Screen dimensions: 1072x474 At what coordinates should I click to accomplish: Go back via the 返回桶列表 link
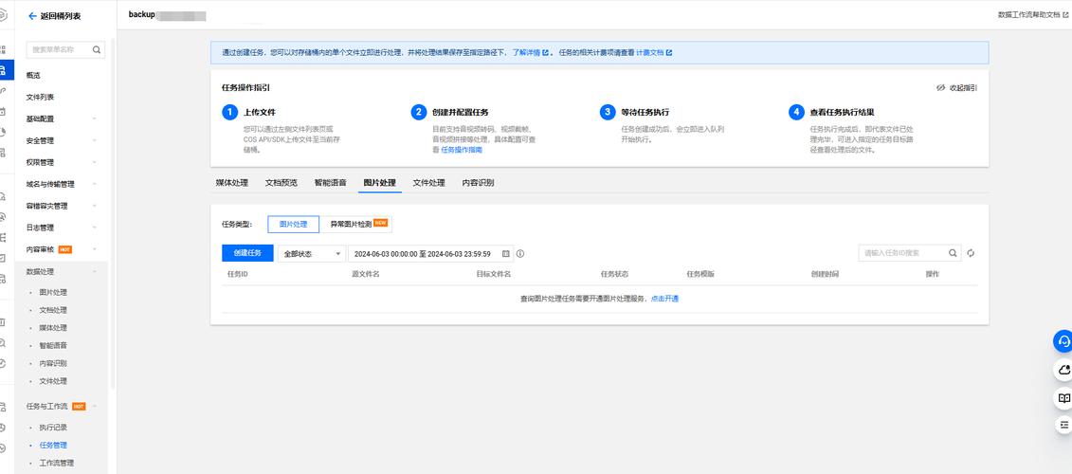[60, 16]
